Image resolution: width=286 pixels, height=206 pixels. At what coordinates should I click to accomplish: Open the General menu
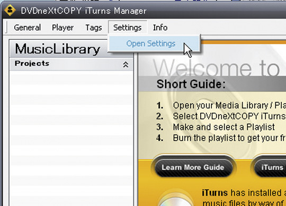click(x=27, y=28)
